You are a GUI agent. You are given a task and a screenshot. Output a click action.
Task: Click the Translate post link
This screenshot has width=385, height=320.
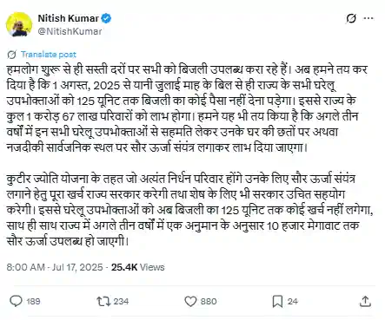[49, 55]
